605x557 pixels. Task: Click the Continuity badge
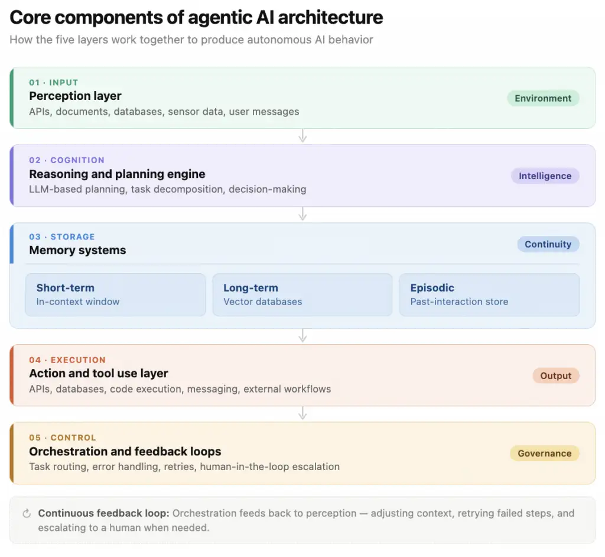[548, 244]
